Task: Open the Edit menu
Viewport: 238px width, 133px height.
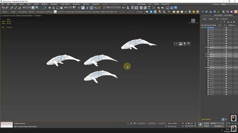Action: (8, 4)
